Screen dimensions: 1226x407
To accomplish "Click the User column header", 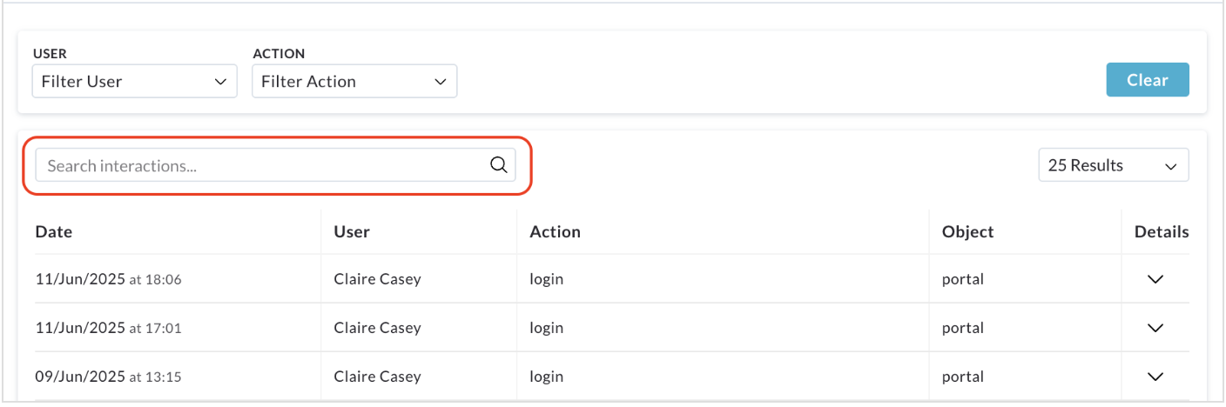I will pos(352,232).
